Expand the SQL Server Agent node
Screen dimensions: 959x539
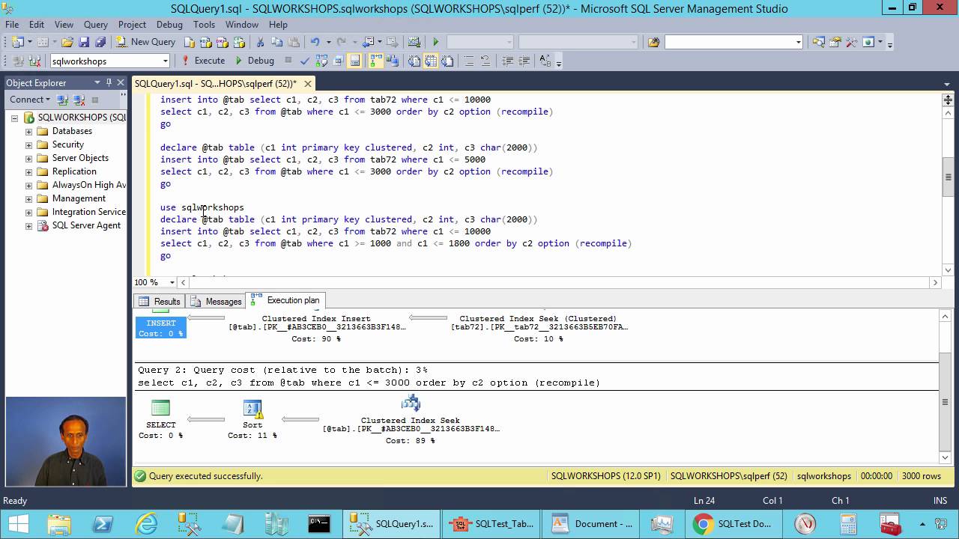point(28,225)
